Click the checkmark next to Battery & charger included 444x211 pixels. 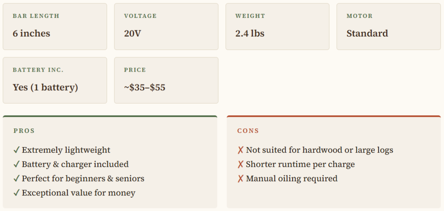[16, 165]
